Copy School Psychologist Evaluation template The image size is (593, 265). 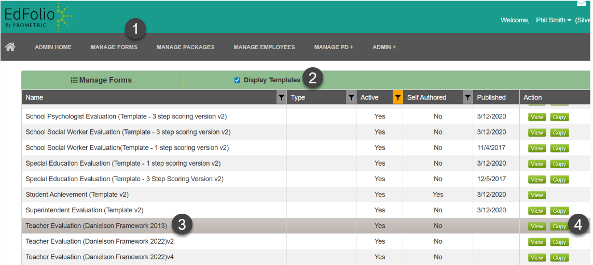(x=559, y=117)
